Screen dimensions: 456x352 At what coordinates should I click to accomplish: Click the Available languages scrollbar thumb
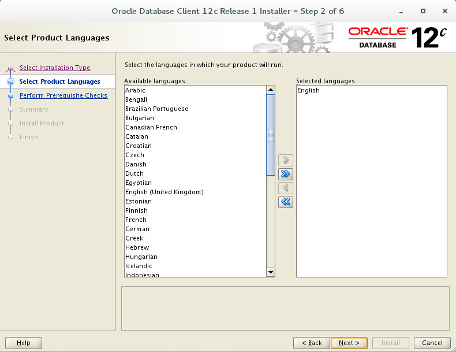click(271, 135)
